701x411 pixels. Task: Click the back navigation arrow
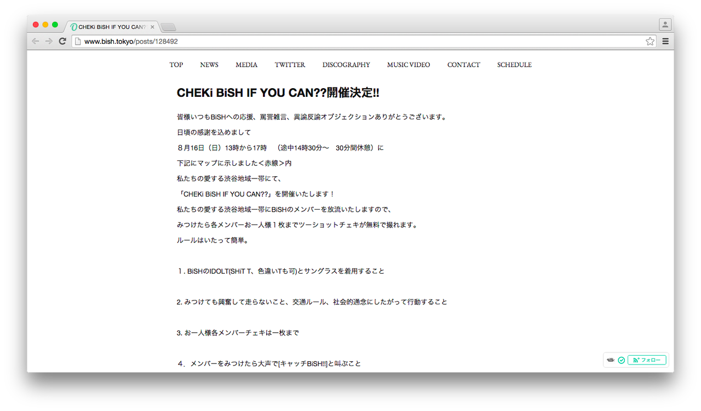coord(35,40)
